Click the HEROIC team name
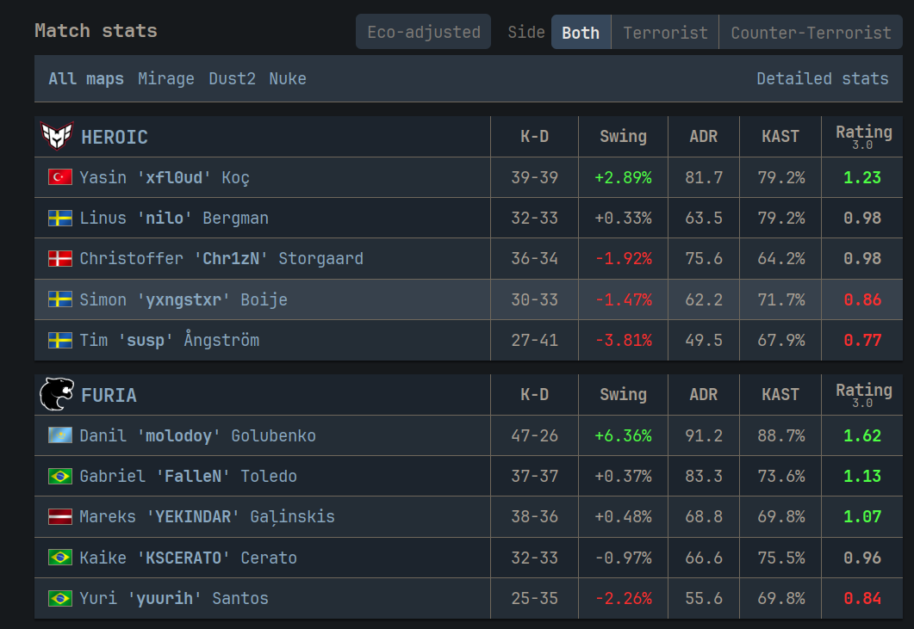Screen dimensions: 914x629 tap(115, 137)
